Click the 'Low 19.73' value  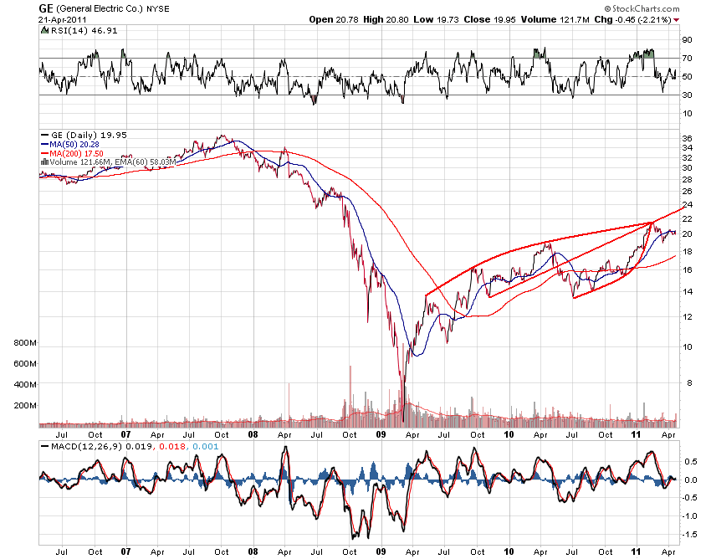point(436,19)
